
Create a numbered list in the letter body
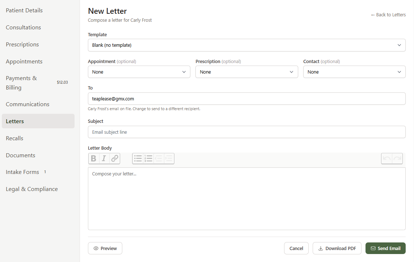click(148, 158)
